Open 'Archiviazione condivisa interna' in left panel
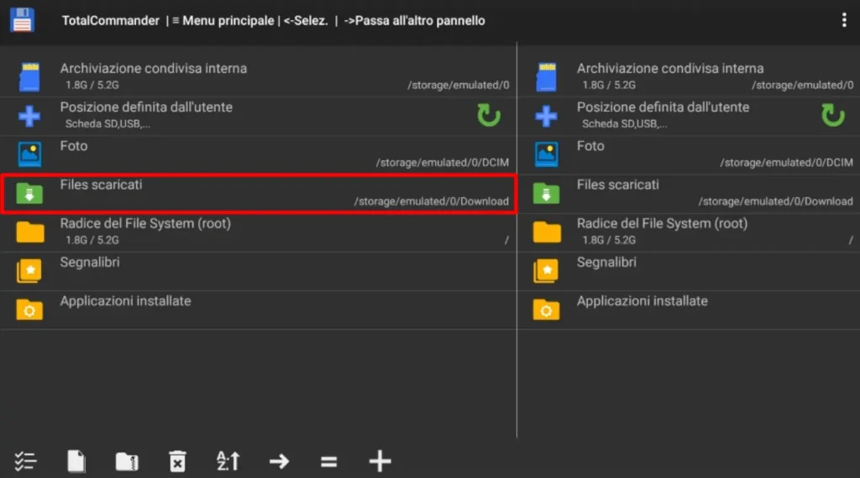 point(154,69)
